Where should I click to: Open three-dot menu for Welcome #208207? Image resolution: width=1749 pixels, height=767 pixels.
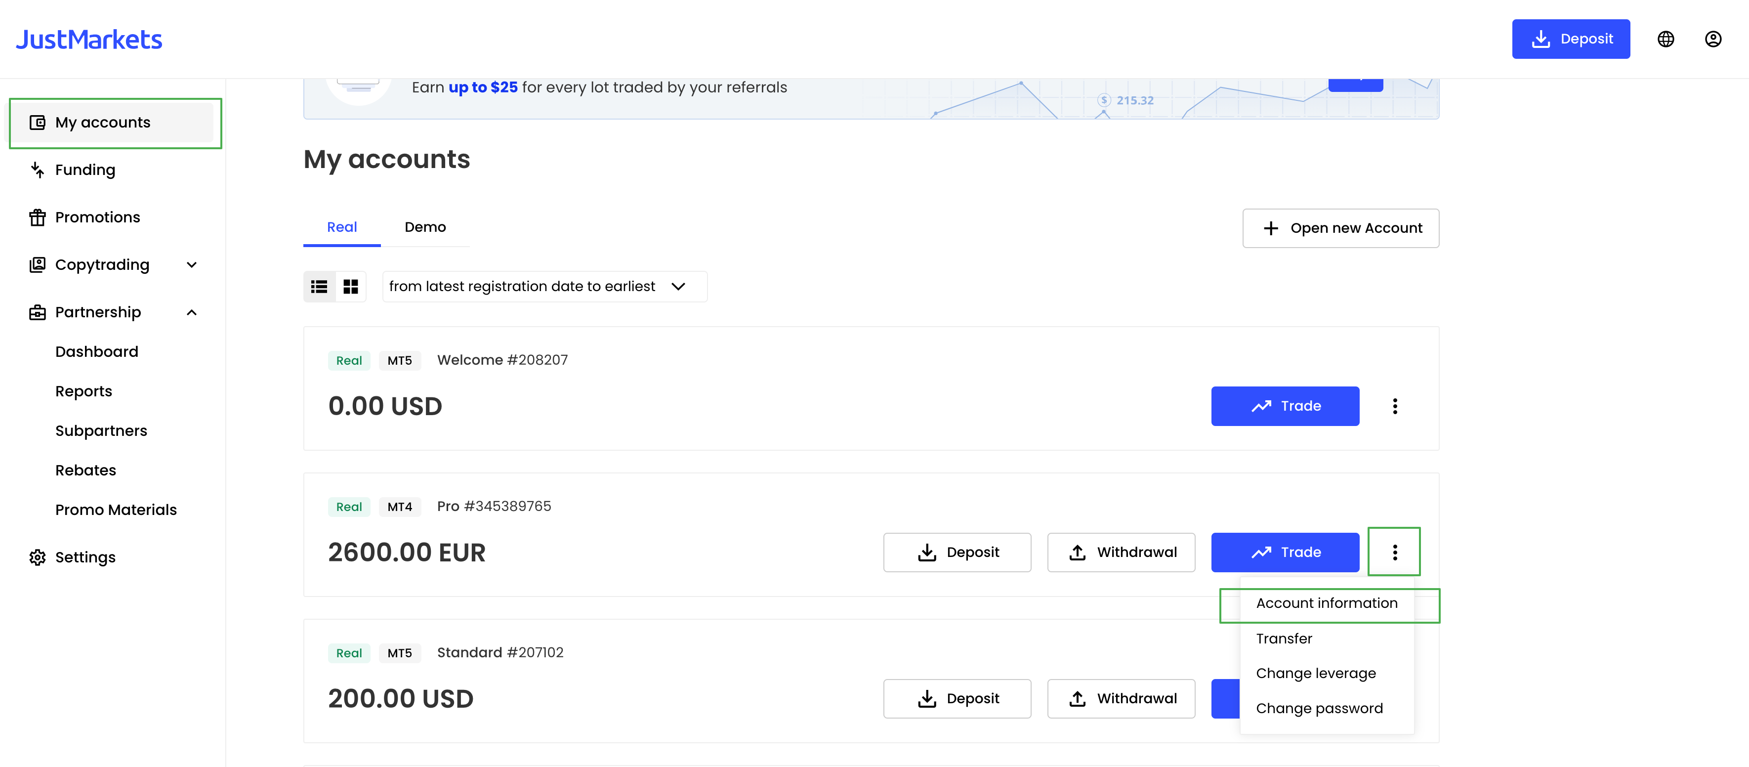[x=1395, y=406]
